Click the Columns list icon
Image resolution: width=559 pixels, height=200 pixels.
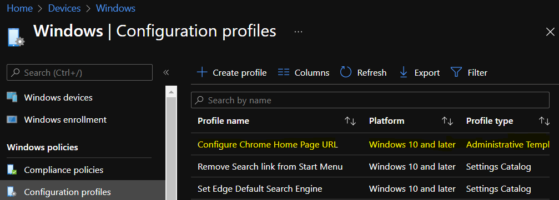[284, 72]
